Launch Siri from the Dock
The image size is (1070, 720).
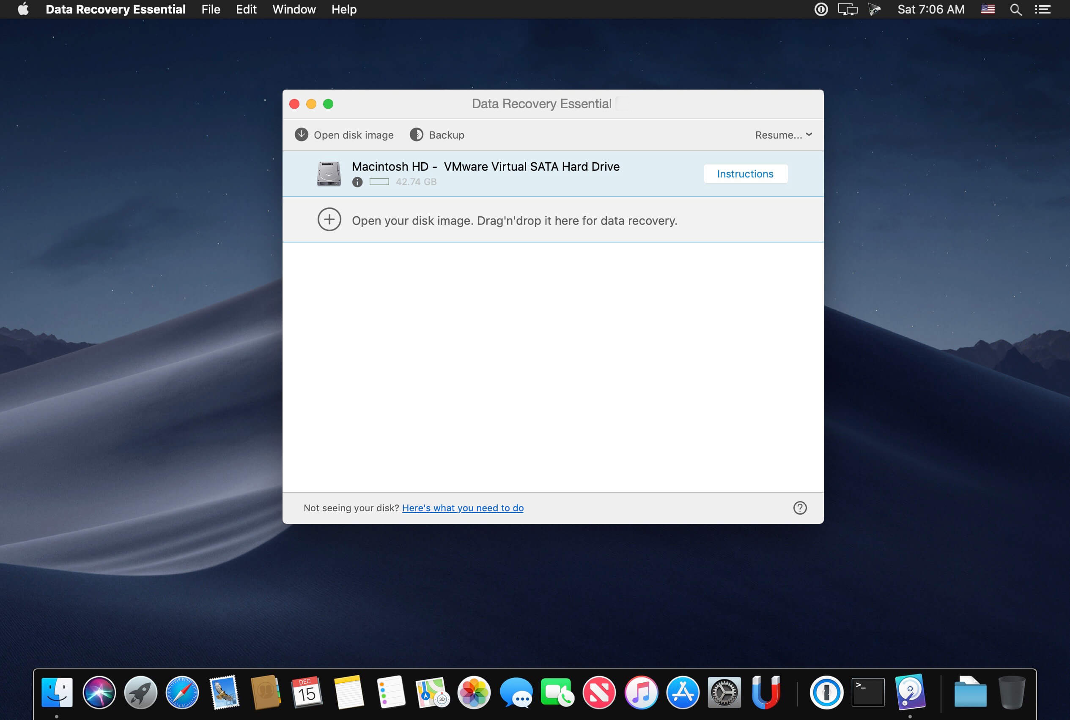pyautogui.click(x=99, y=692)
